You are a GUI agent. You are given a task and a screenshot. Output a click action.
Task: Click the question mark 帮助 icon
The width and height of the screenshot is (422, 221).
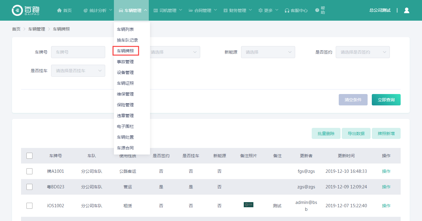(x=317, y=10)
